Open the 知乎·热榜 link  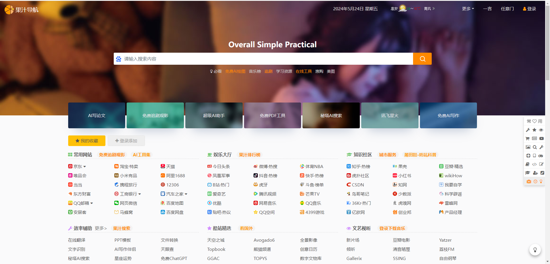(358, 167)
